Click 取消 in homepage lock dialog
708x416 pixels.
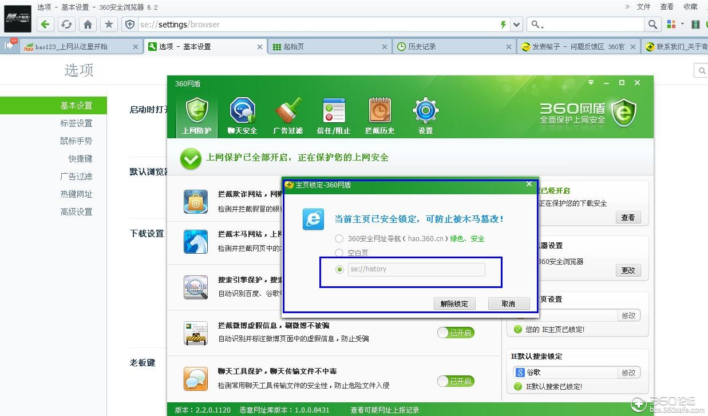point(508,303)
